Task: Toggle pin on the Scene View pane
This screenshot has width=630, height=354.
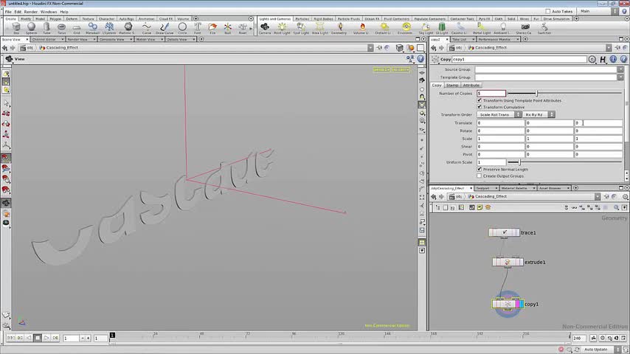Action: (379, 47)
